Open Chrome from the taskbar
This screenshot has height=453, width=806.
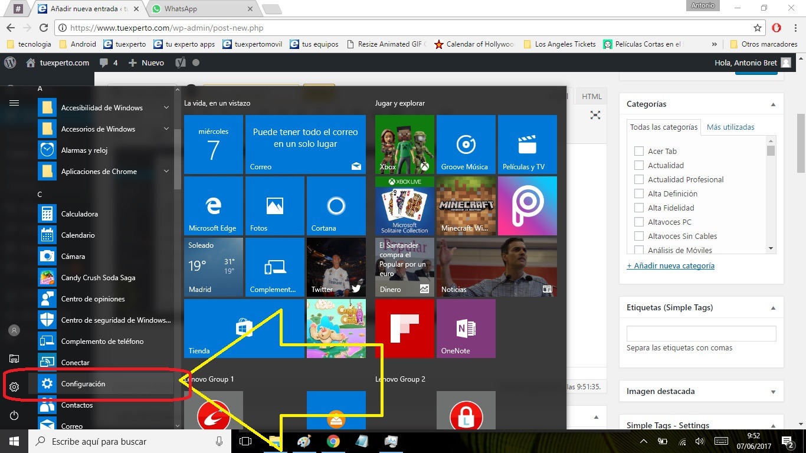click(333, 441)
